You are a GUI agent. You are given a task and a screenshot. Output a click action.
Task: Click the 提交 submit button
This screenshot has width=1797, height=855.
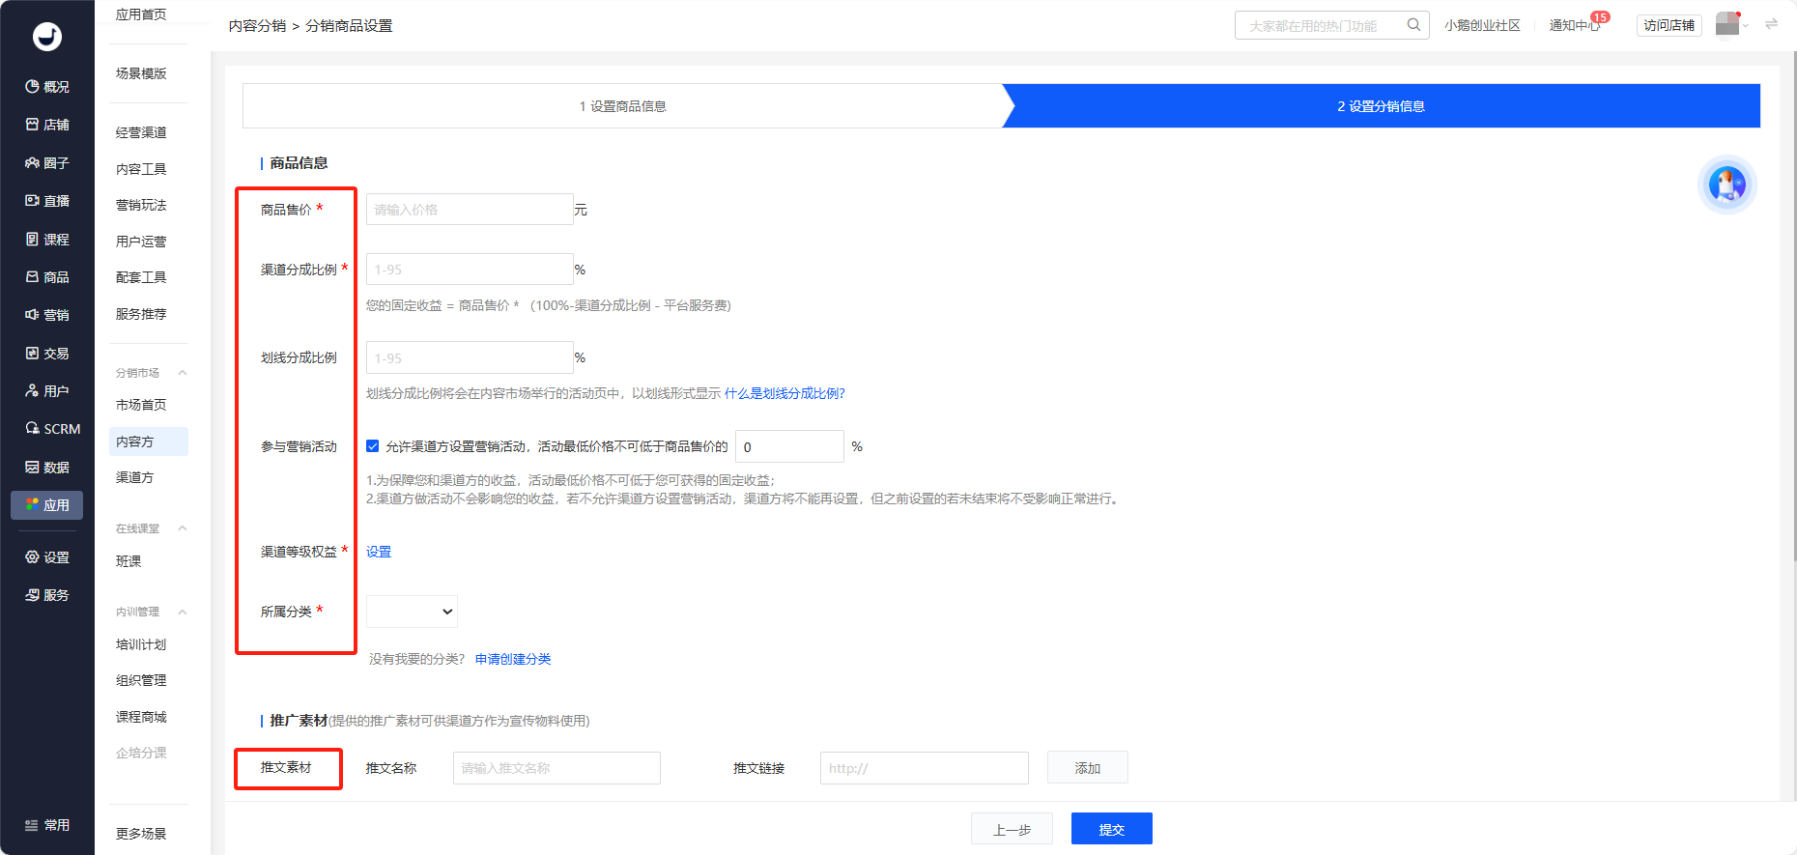(1111, 829)
